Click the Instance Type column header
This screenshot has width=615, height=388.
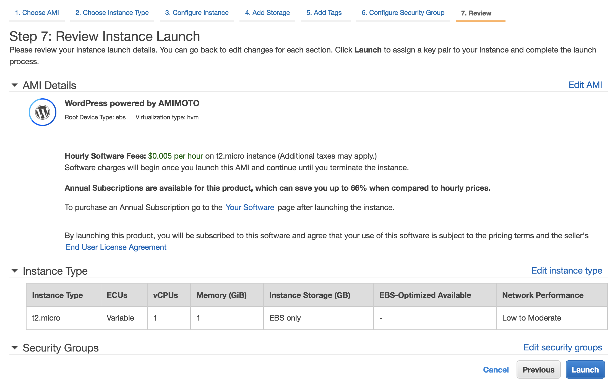point(64,295)
